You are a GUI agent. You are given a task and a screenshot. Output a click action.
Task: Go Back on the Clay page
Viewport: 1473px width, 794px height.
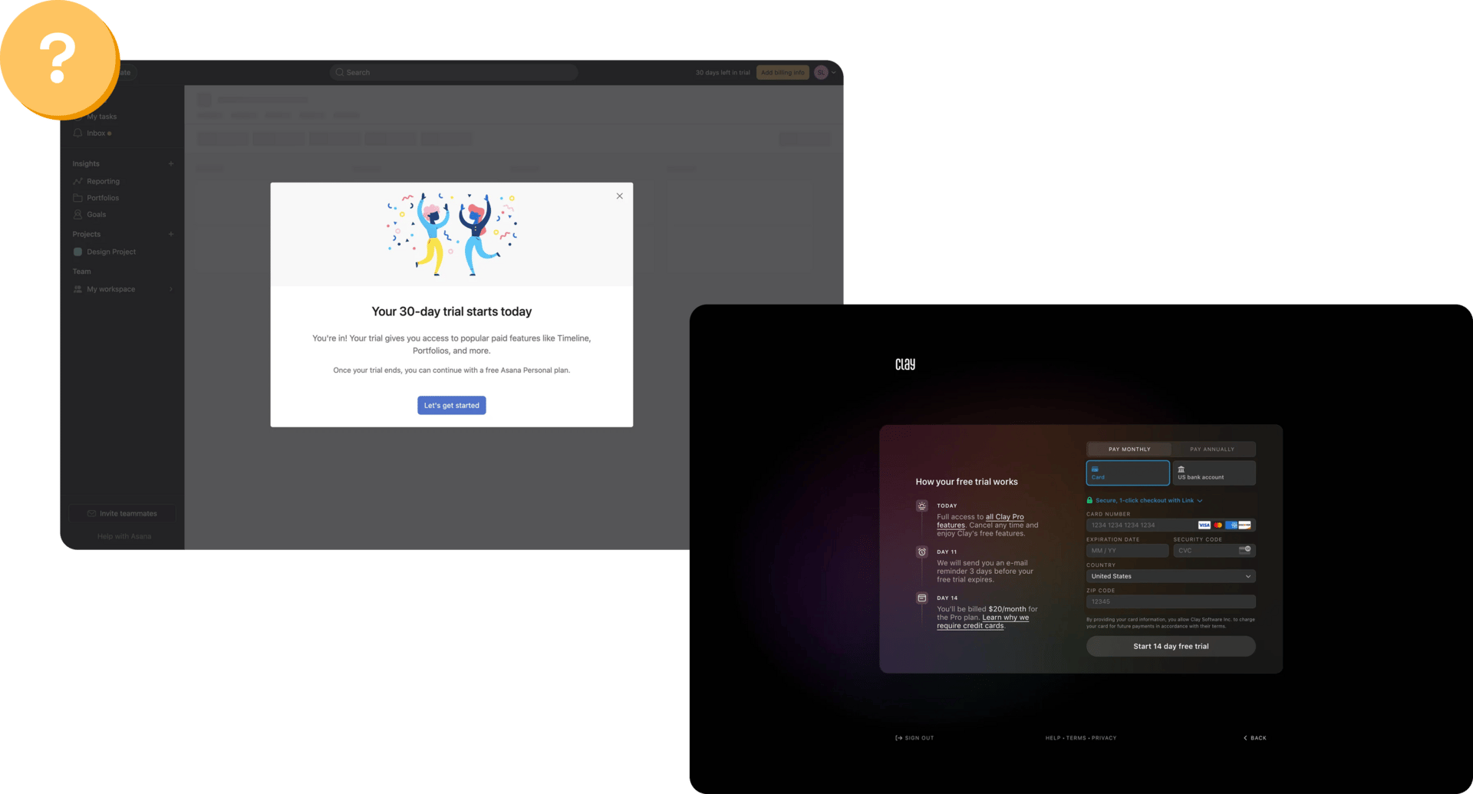click(x=1255, y=738)
